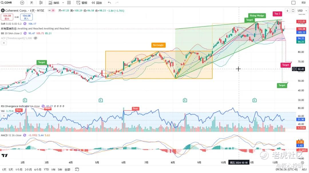309x173 pixels.
Task: Click the scroll-down arrow near USD
Action: tap(287, 10)
